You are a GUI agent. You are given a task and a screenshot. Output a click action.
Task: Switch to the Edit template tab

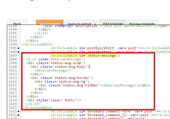click(113, 22)
